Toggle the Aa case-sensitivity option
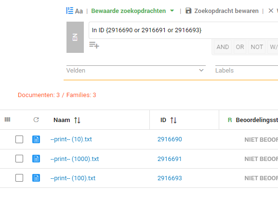 [x=79, y=11]
